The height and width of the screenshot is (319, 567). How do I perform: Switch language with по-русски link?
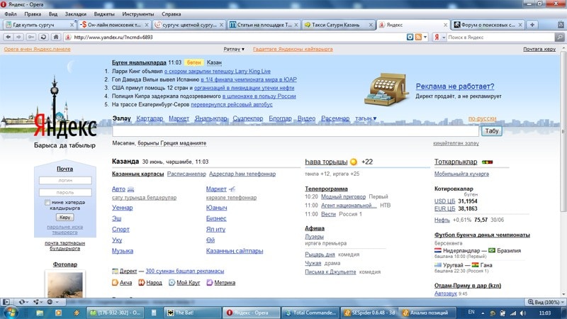pos(482,118)
